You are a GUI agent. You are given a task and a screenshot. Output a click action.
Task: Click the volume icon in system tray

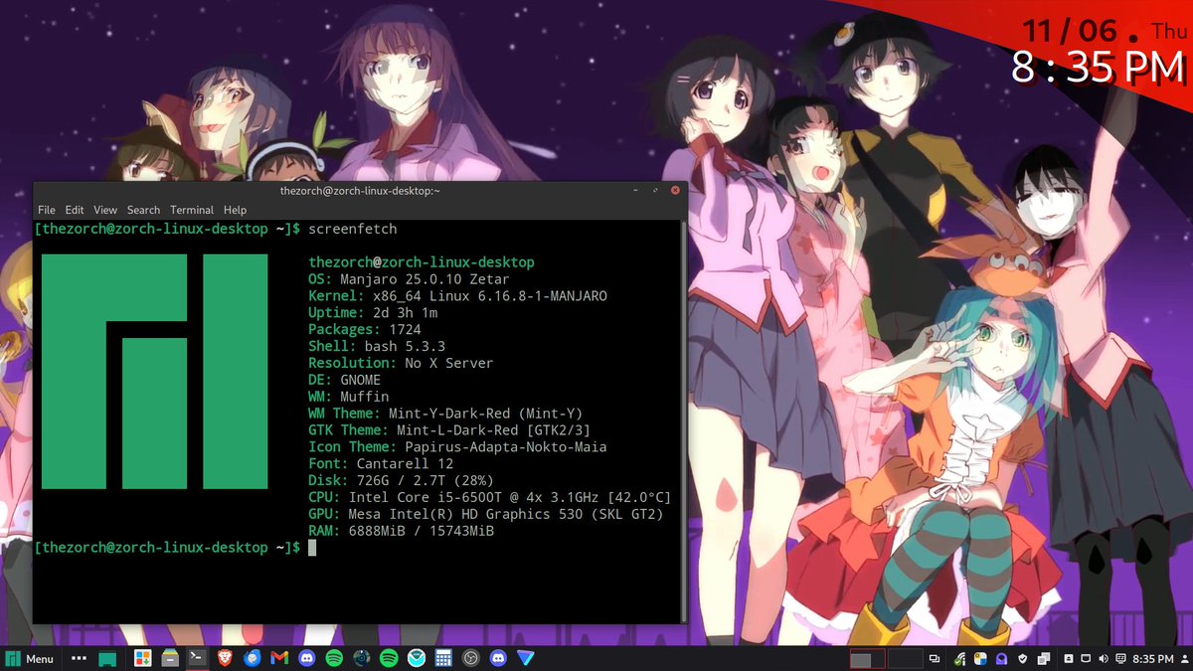point(1104,658)
